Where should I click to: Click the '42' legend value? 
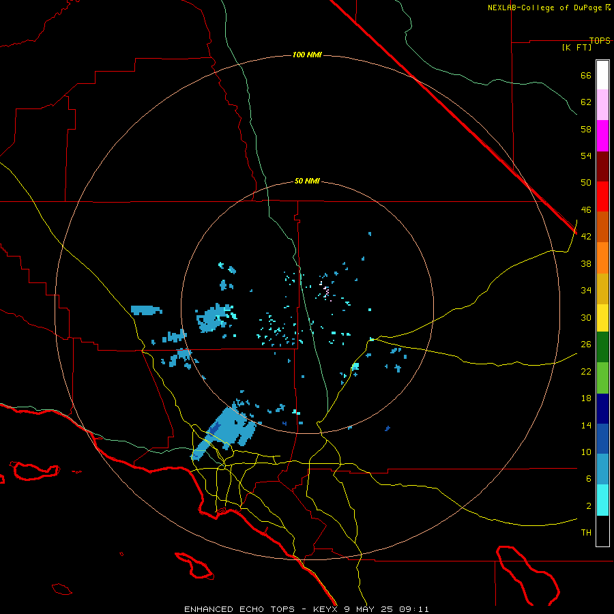(586, 237)
